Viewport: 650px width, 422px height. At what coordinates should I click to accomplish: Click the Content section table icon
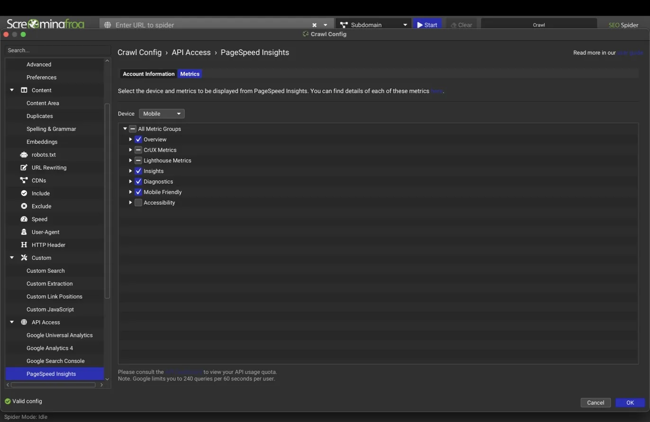click(x=24, y=90)
